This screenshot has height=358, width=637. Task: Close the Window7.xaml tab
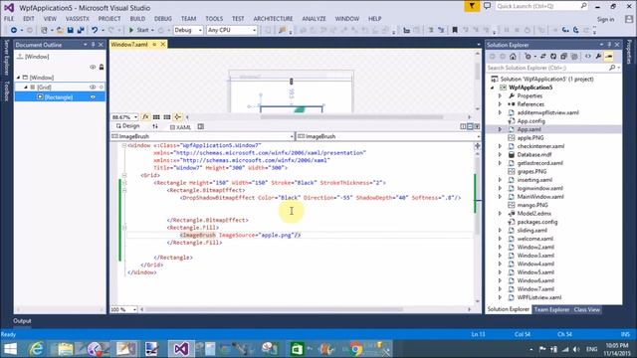coord(163,44)
